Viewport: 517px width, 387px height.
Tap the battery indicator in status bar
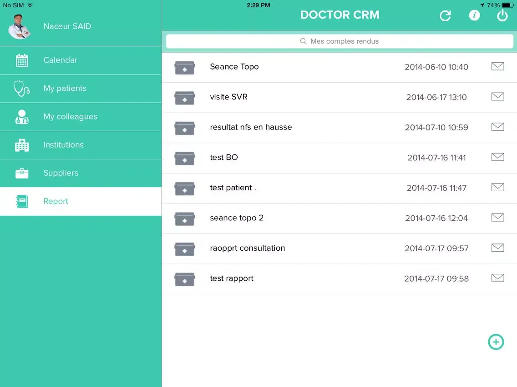point(508,5)
